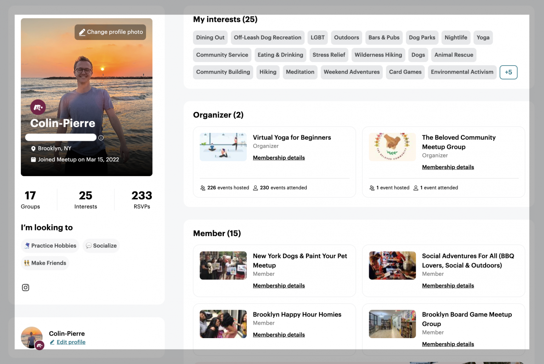Toggle the Make Friends tag

(x=45, y=263)
